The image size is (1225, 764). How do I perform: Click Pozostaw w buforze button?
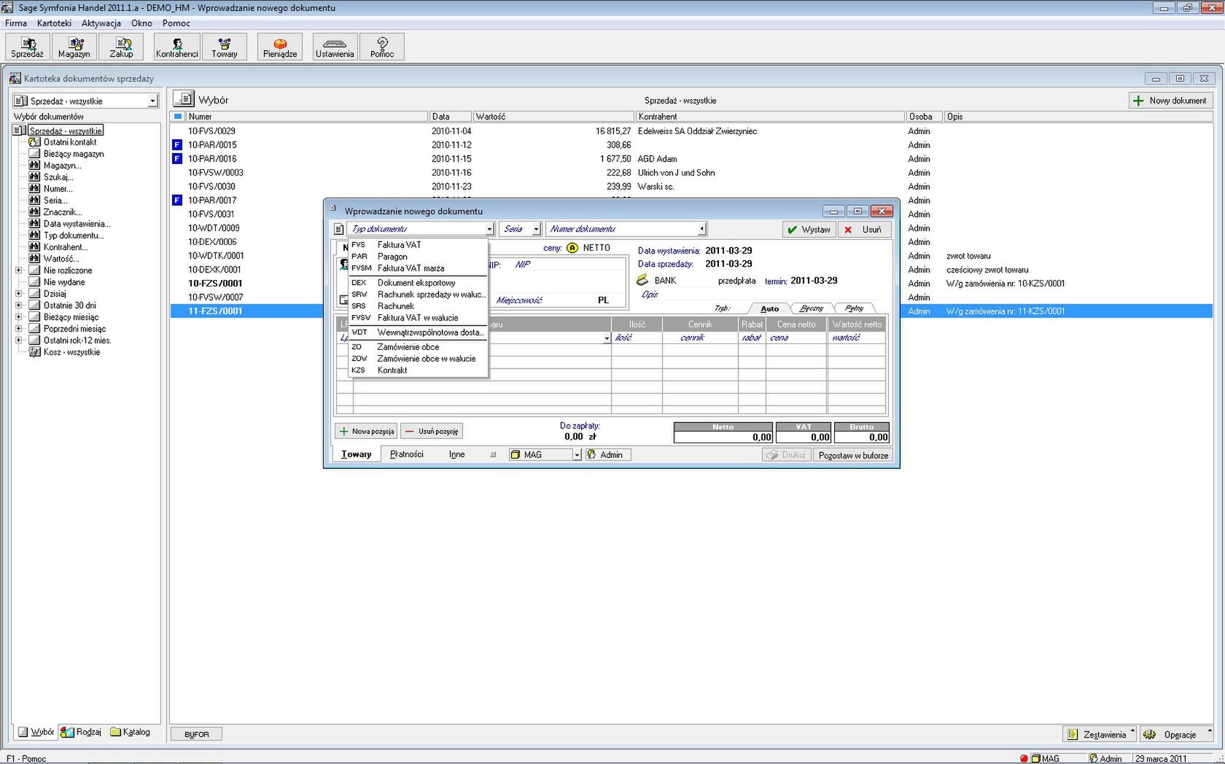point(853,455)
